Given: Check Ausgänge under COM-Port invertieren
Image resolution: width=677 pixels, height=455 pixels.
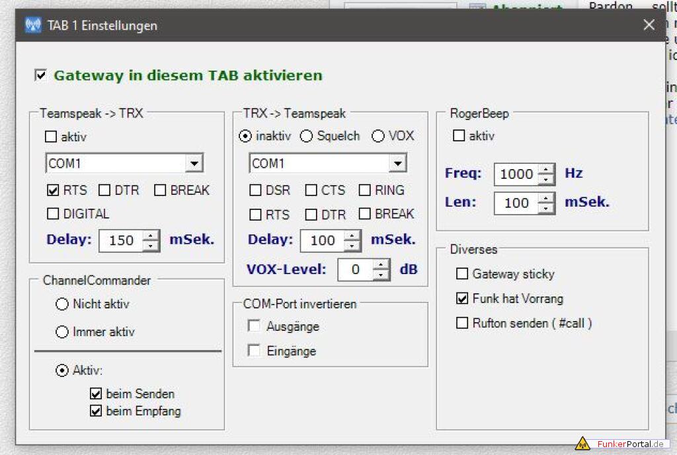Looking at the screenshot, I should click(x=254, y=326).
